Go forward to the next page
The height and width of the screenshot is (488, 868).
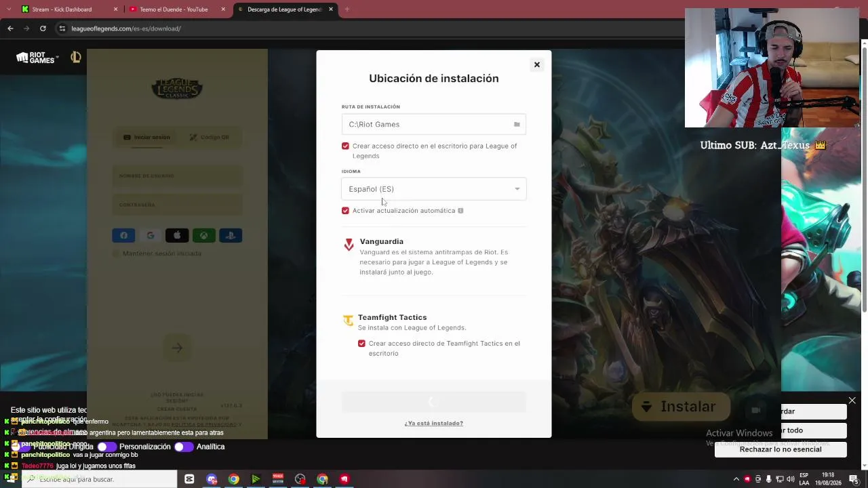26,28
